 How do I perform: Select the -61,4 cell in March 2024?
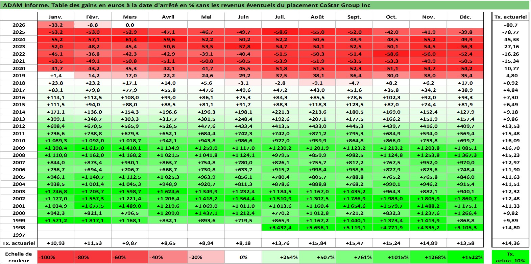click(x=130, y=39)
